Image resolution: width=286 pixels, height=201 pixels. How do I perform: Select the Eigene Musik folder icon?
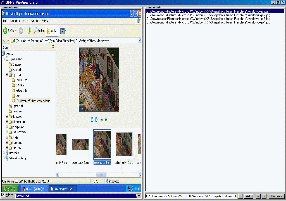[10, 106]
